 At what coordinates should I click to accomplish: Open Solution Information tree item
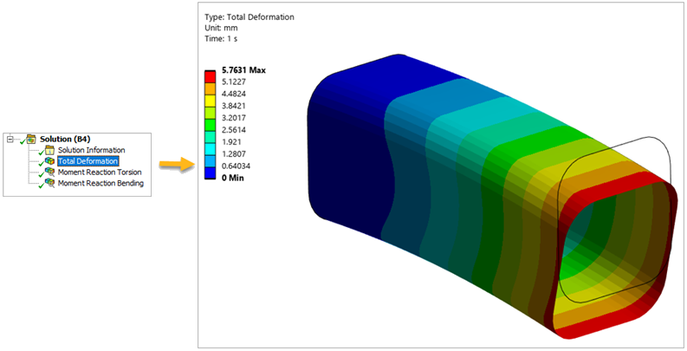click(x=92, y=150)
